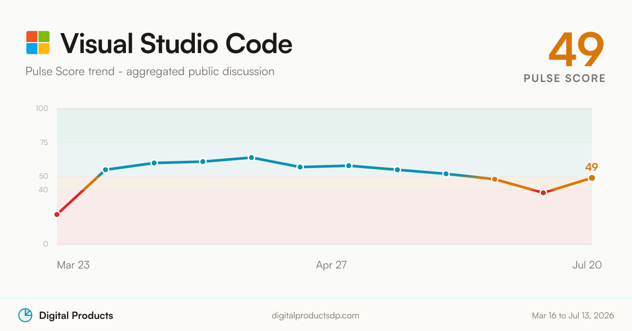Select the lowest red data point near Jul
The width and height of the screenshot is (632, 331).
pyautogui.click(x=543, y=193)
